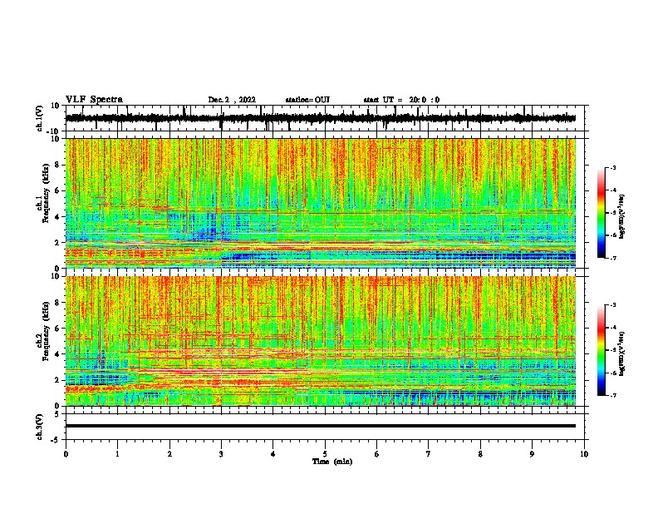Click the "ch.1(V)" axis label
This screenshot has height=509, width=658.
[x=40, y=118]
